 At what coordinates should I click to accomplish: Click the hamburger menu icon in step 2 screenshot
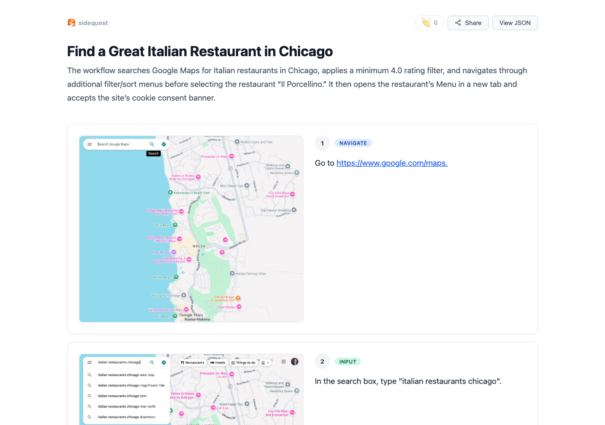coord(90,363)
